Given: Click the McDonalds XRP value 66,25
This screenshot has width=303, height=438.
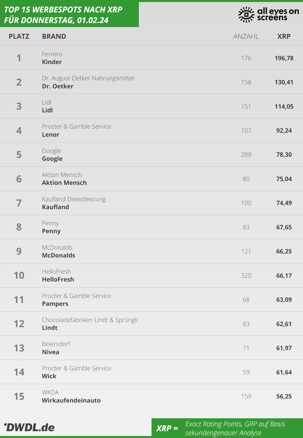Looking at the screenshot, I should 284,251.
